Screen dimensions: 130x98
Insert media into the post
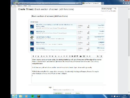pyautogui.click(x=75, y=56)
